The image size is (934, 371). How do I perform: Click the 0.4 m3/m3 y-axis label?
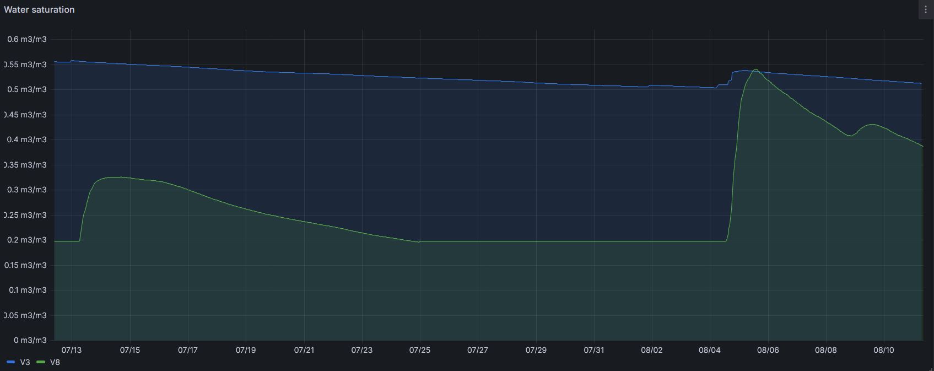click(x=26, y=139)
